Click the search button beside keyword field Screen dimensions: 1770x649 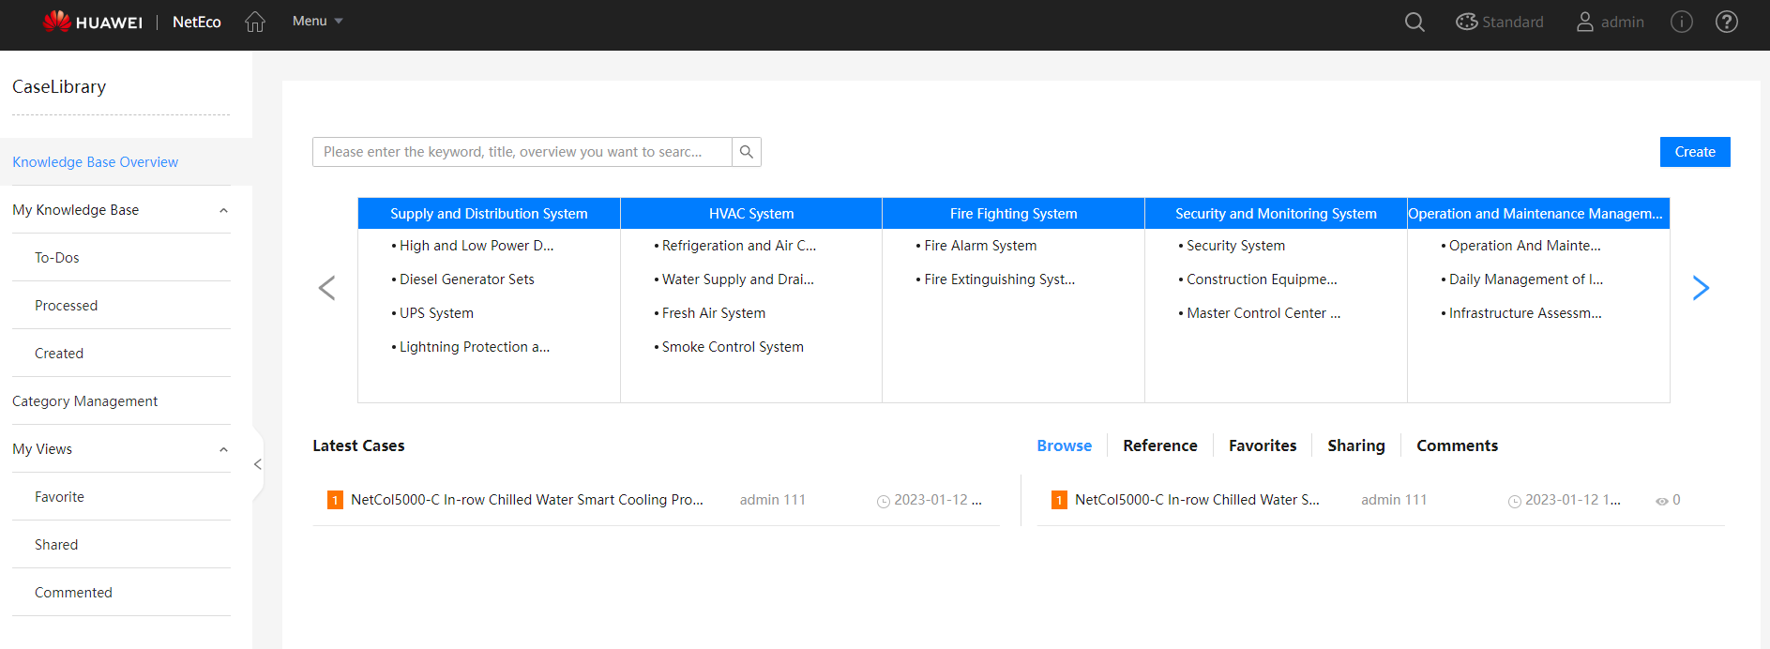(x=747, y=152)
